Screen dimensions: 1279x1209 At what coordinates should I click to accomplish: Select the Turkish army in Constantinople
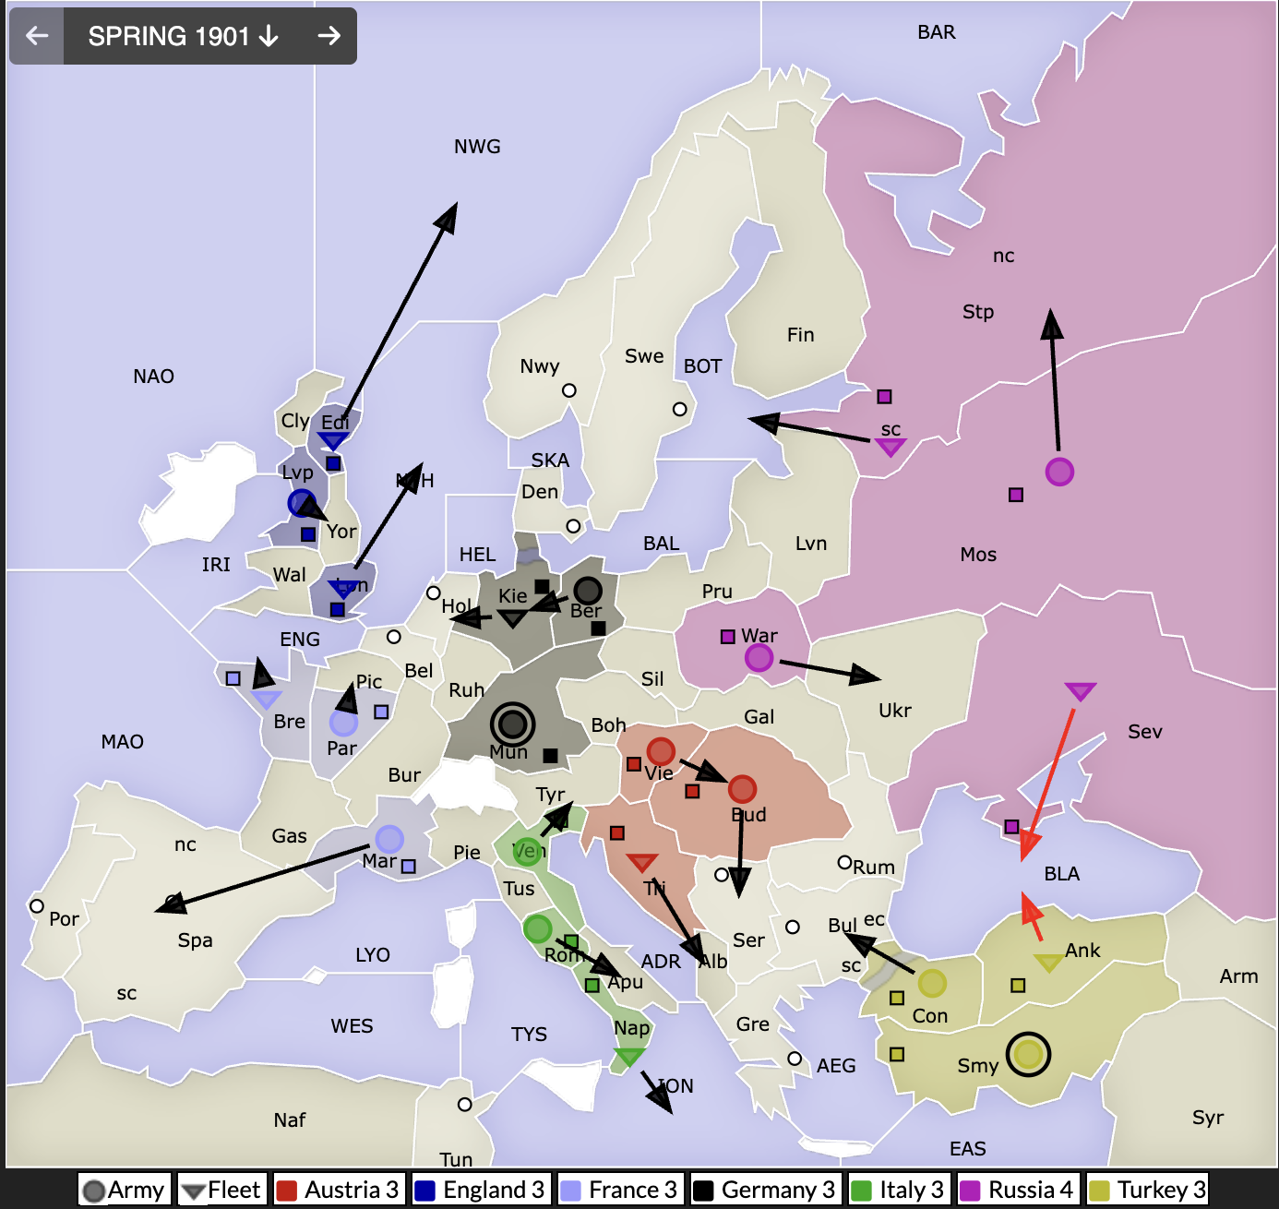[932, 984]
